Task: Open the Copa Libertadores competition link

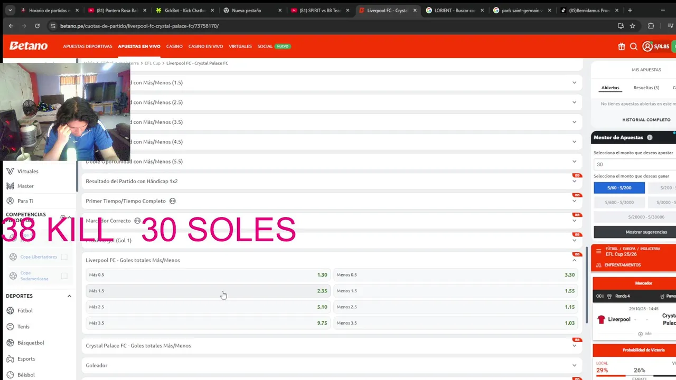Action: coord(39,257)
